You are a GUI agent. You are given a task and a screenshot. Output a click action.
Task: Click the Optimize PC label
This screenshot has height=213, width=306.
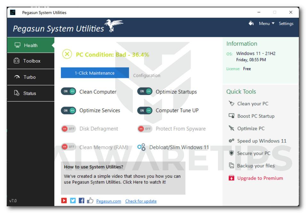coord(251,129)
